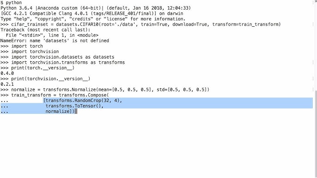Click 'print(torch.__version__)' command
The height and width of the screenshot is (178, 317).
point(43,68)
